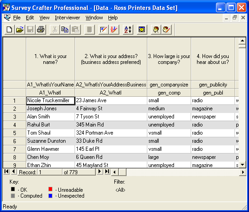Open the Help menu
Screen dimensions: 249x212
(113, 18)
